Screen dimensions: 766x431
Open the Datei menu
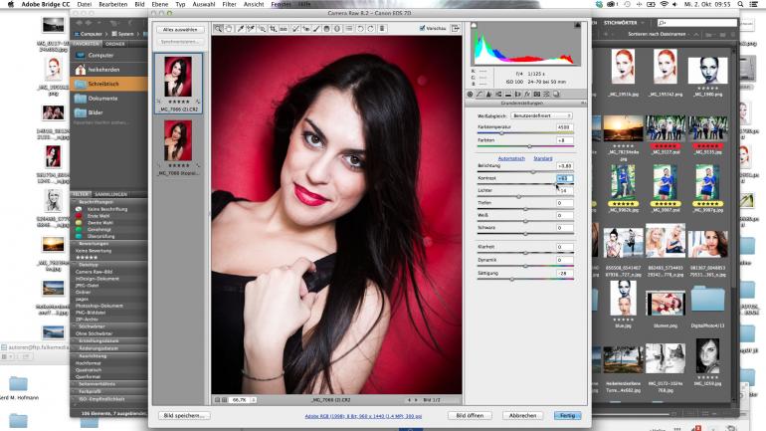pyautogui.click(x=84, y=4)
